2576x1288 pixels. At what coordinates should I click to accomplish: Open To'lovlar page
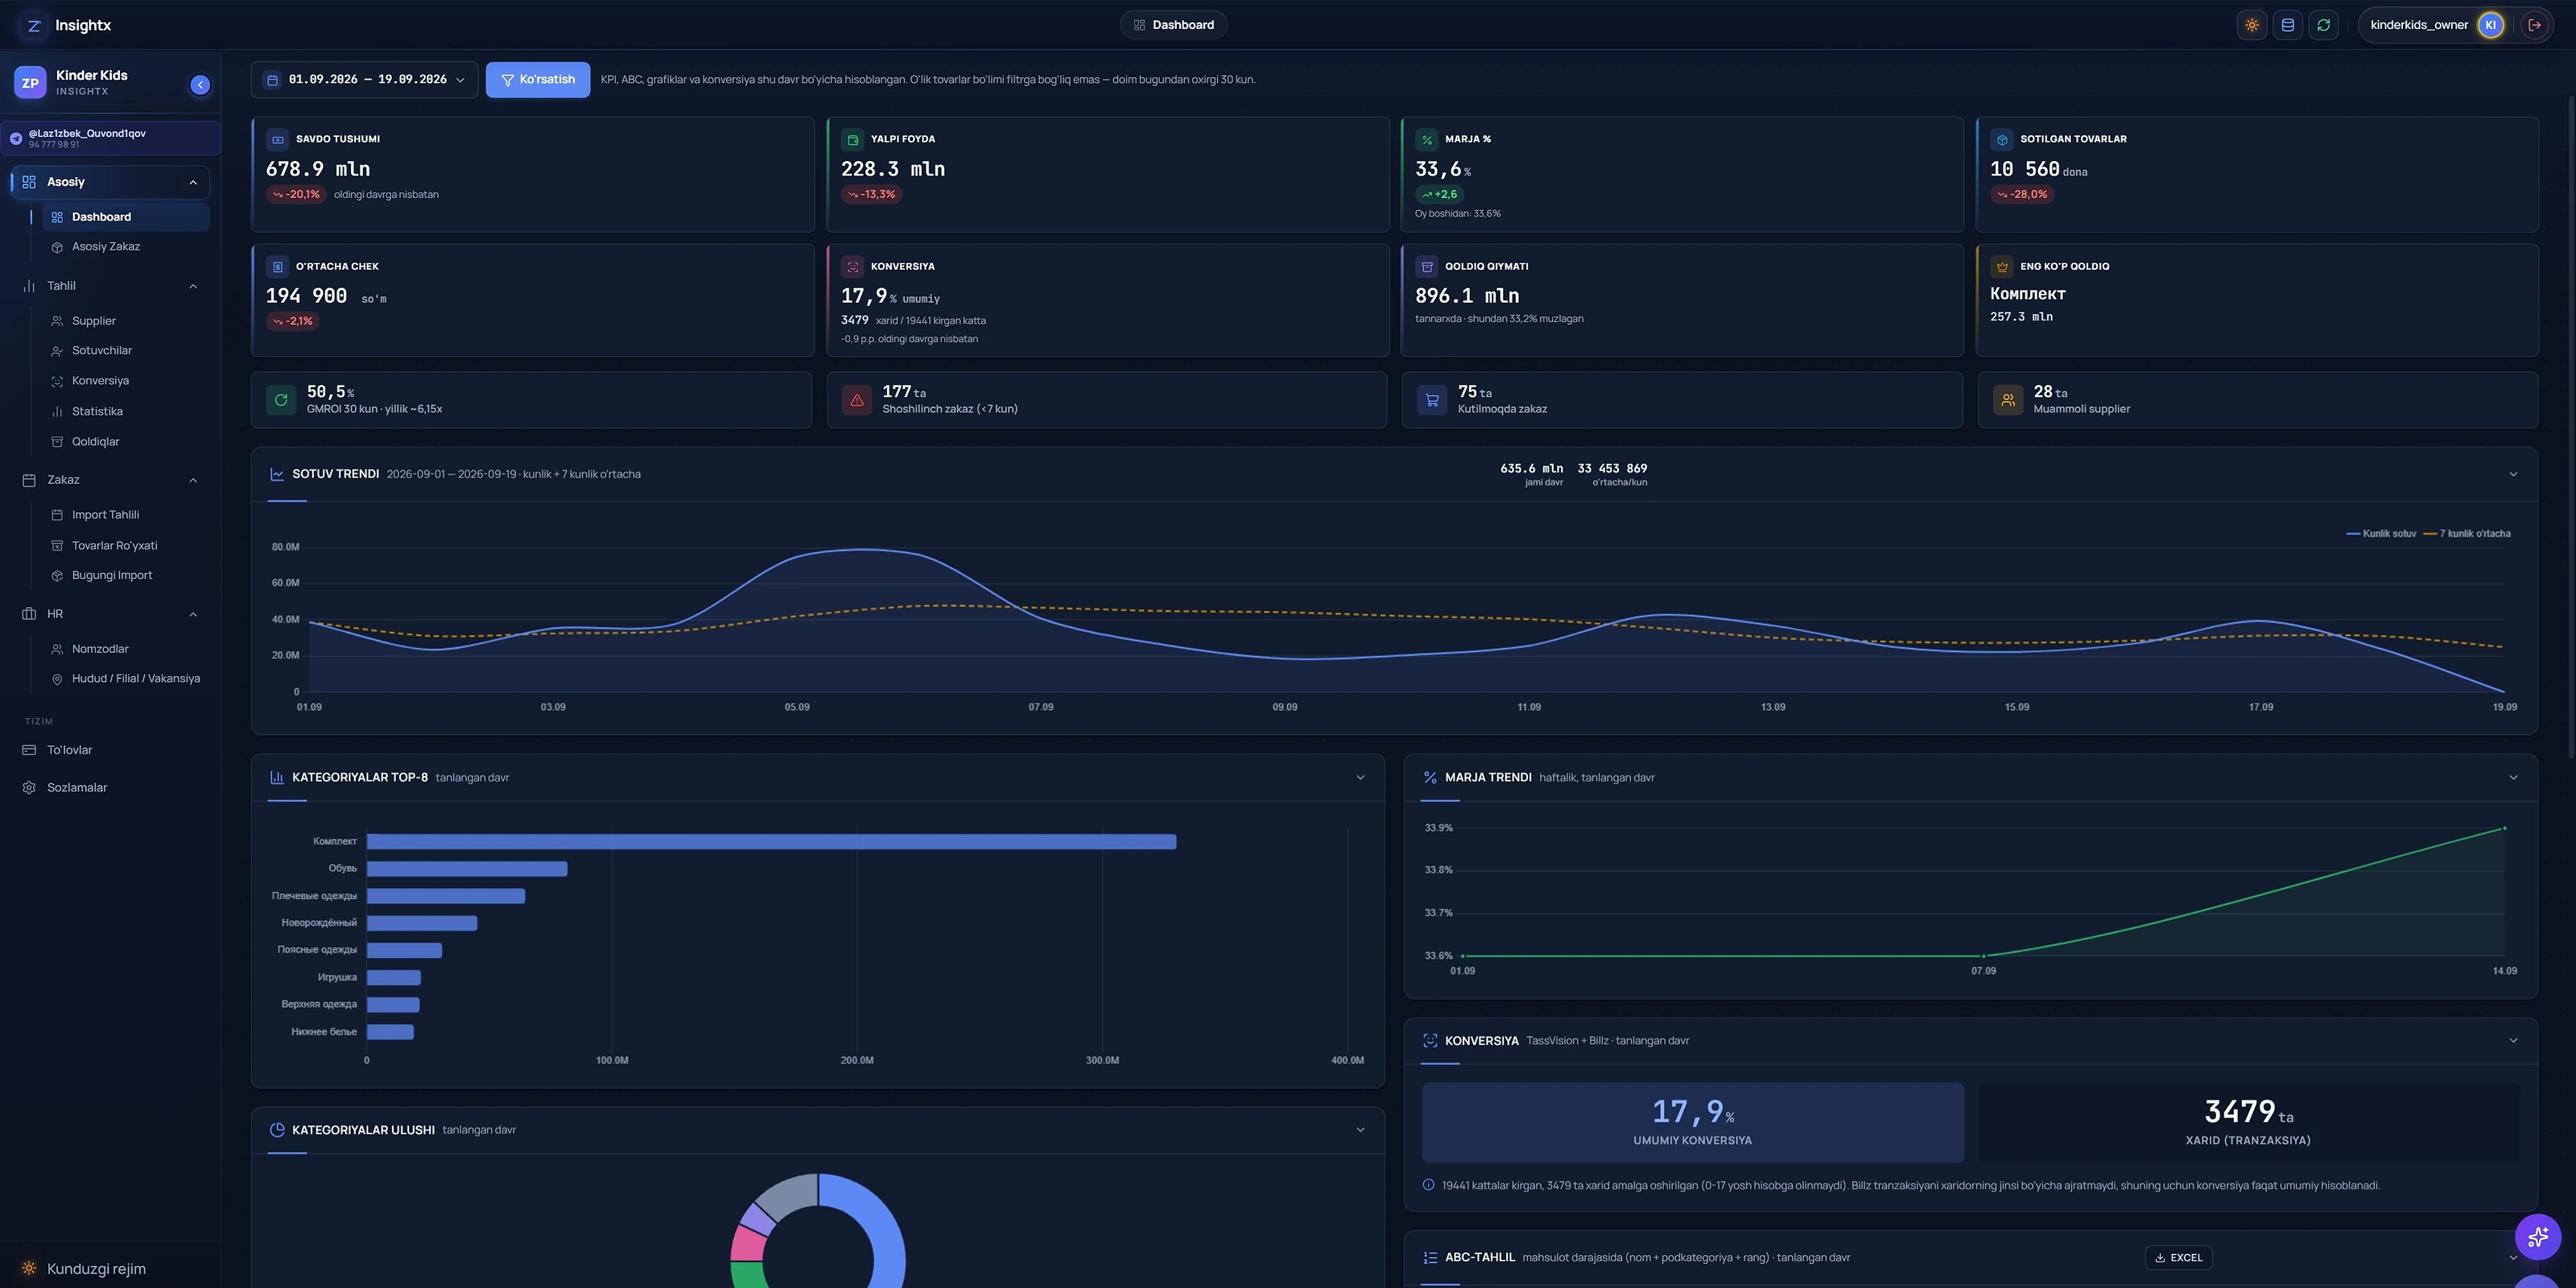(111, 750)
